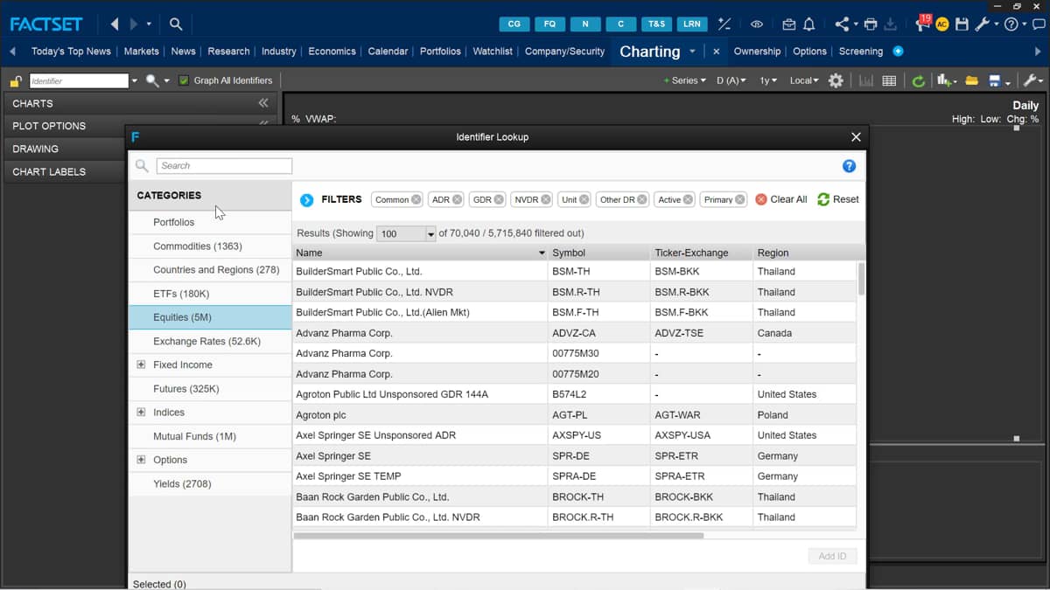This screenshot has height=590, width=1050.
Task: Select the Mutual Funds (1M) category
Action: pos(210,436)
